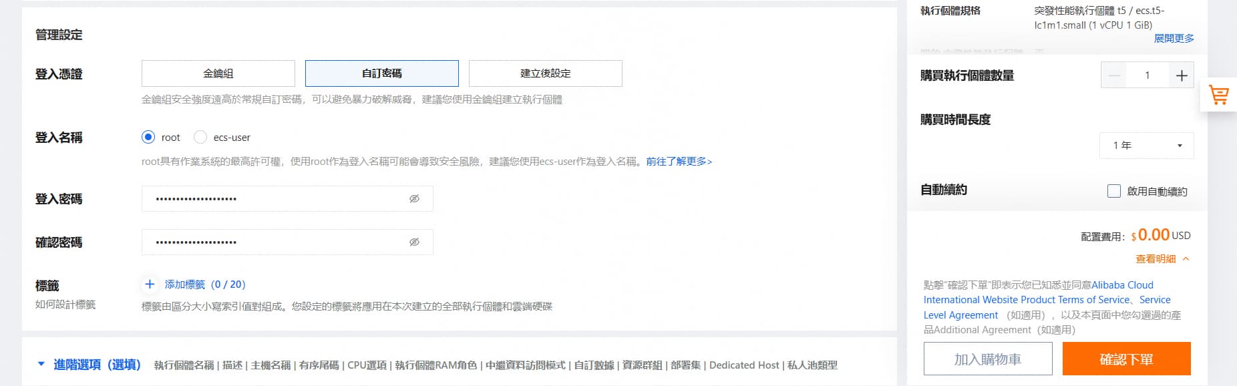The height and width of the screenshot is (386, 1237).
Task: Choose the 金鑰組 credential tab
Action: 218,73
